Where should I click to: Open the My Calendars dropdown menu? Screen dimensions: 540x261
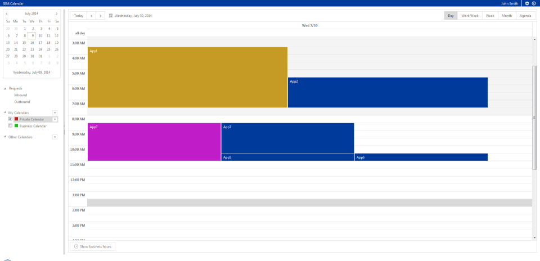pos(55,112)
